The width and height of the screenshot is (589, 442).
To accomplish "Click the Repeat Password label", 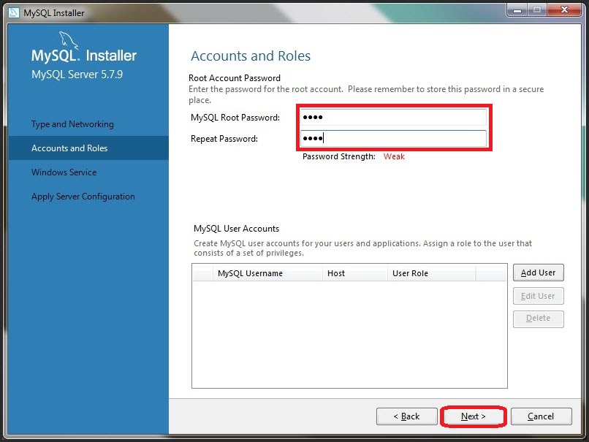I will coord(224,139).
